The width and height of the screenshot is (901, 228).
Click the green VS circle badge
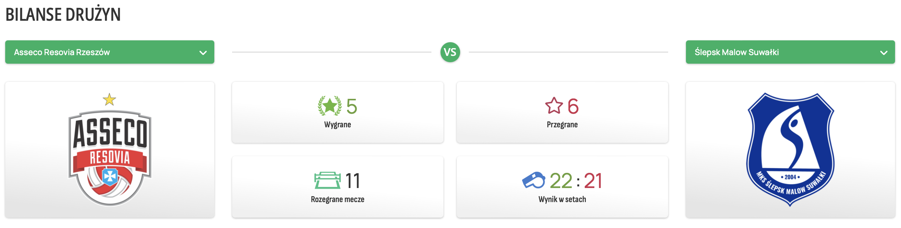click(x=450, y=52)
